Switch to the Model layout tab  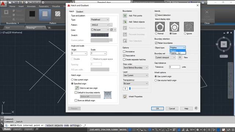click(x=7, y=129)
